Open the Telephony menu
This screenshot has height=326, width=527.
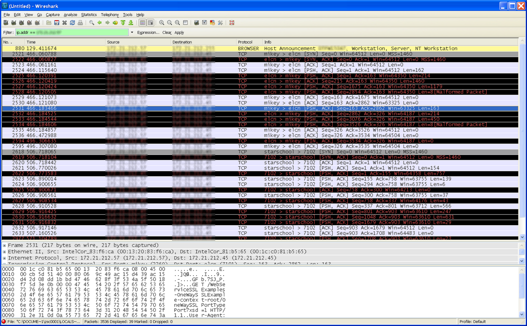tap(110, 15)
